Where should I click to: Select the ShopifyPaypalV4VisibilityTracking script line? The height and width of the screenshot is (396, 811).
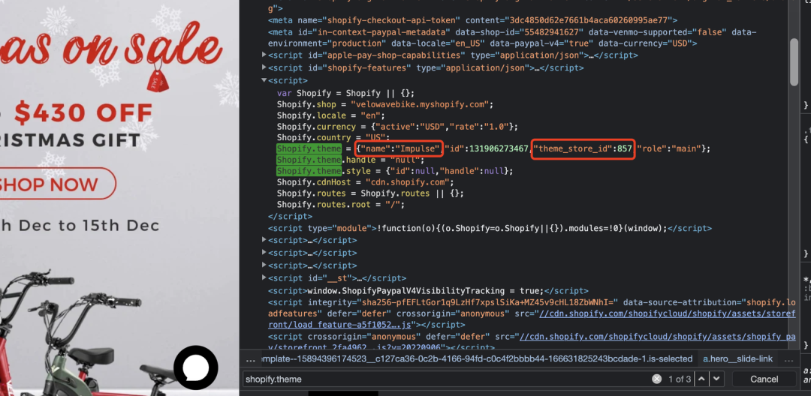click(x=428, y=291)
